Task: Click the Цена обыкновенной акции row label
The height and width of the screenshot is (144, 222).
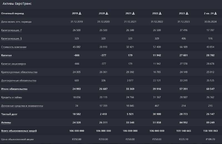Action: [17, 139]
